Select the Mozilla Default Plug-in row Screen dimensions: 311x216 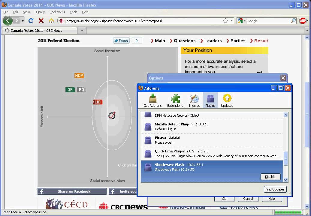pyautogui.click(x=212, y=127)
